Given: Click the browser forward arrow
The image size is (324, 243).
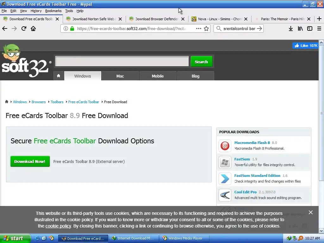Looking at the screenshot, I should (14, 28).
